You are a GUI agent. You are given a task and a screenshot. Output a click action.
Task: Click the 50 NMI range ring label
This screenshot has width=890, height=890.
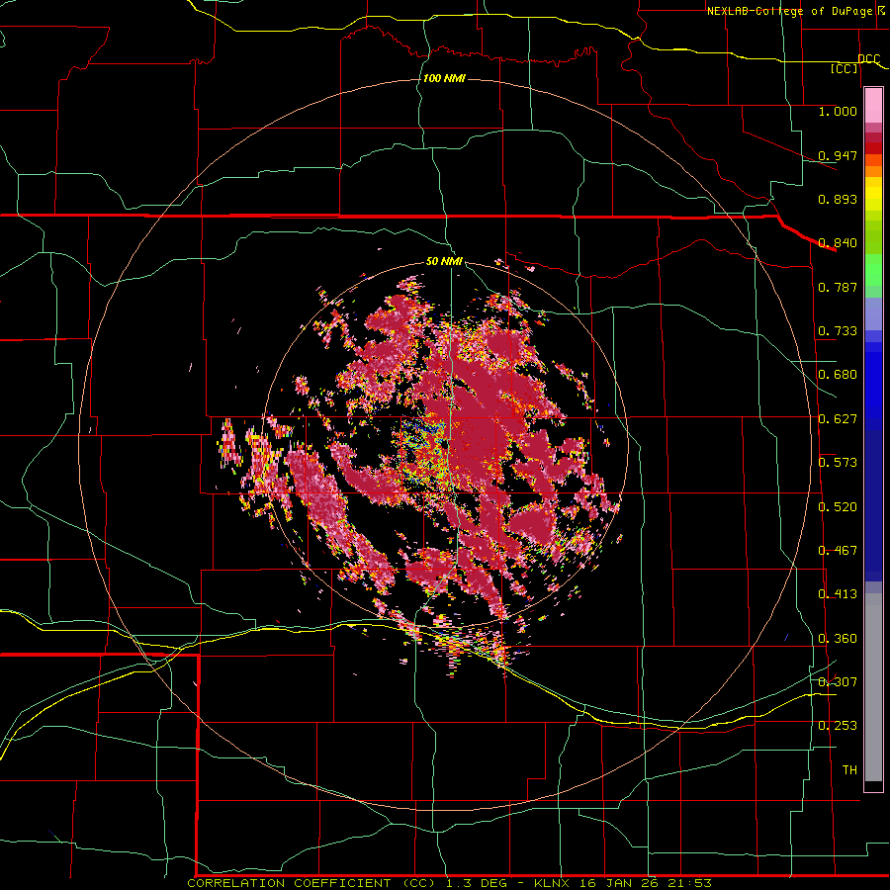[444, 262]
